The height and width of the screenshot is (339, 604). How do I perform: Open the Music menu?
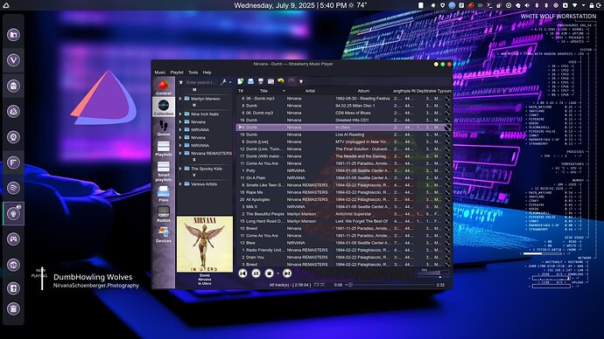[x=160, y=73]
